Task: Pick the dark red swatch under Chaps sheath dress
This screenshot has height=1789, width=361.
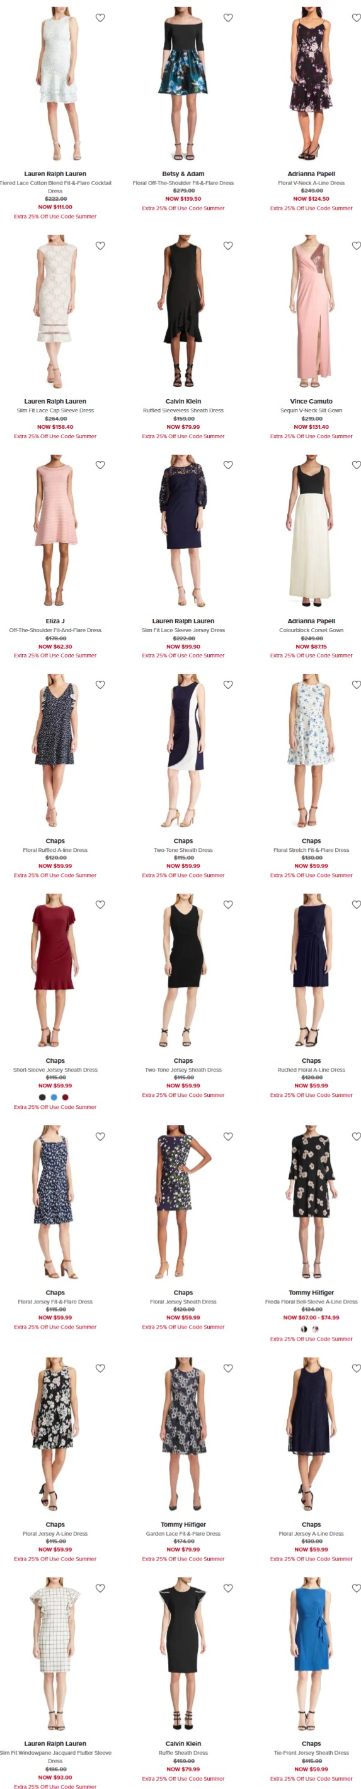Action: click(66, 1098)
